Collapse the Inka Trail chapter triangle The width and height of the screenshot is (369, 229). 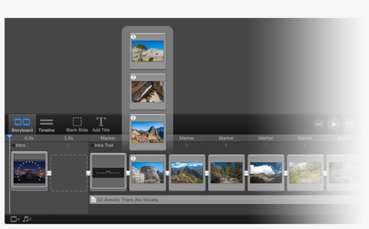[92, 145]
